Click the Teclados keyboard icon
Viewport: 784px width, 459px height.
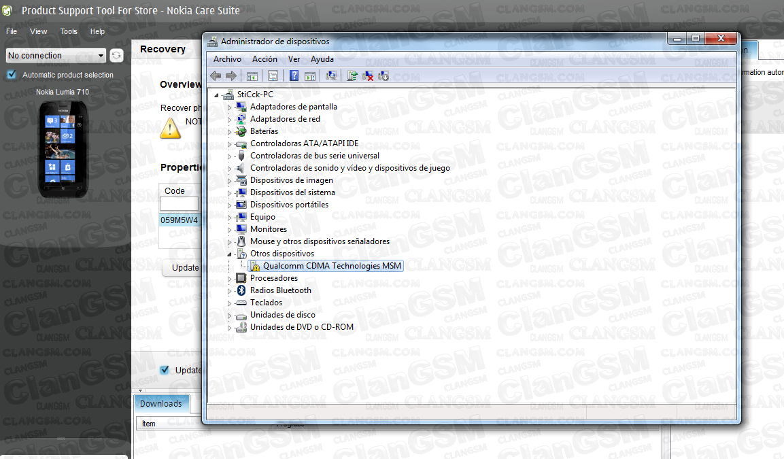241,303
